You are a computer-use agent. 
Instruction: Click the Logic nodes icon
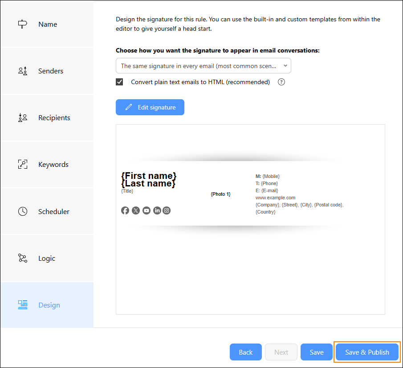[x=23, y=258]
